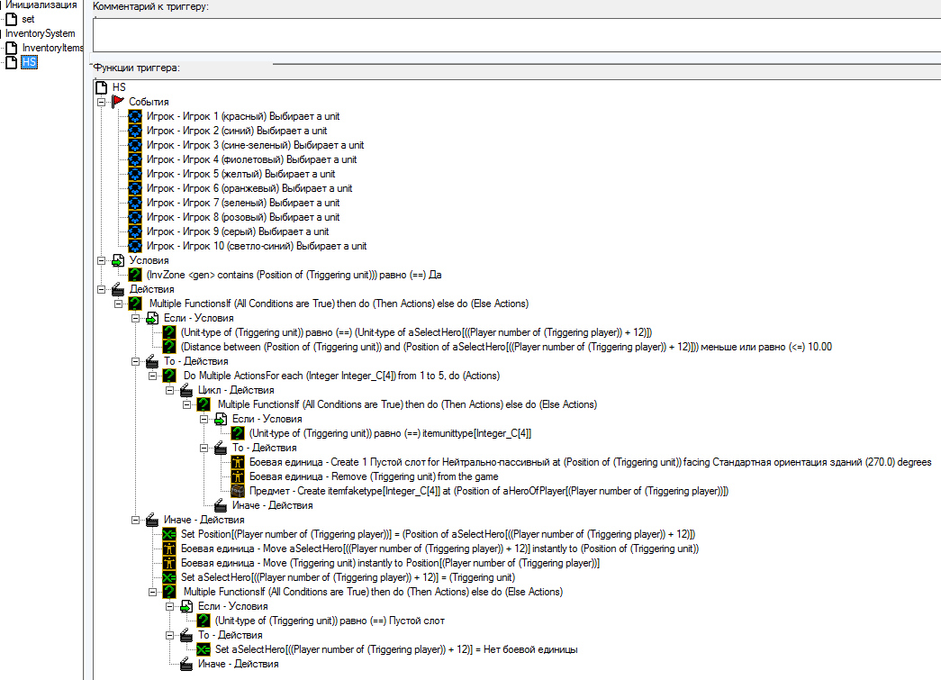941x680 pixels.
Task: Select InventorySystem category in sidebar
Action: 41,33
